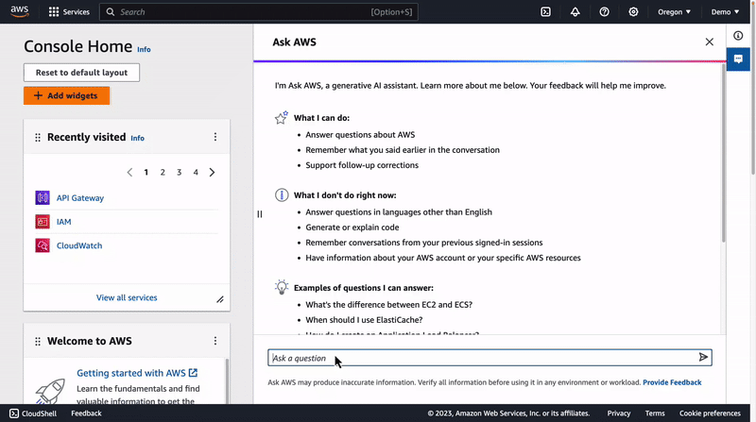
Task: Click the Recently visited drag handle
Action: pos(38,138)
